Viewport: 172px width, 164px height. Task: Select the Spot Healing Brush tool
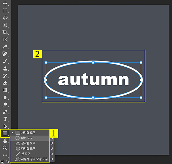(5, 54)
